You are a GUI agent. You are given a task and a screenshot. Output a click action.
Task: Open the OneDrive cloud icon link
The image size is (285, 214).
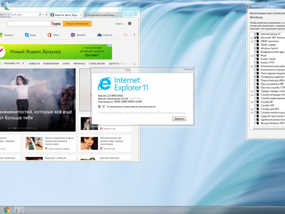(x=99, y=35)
